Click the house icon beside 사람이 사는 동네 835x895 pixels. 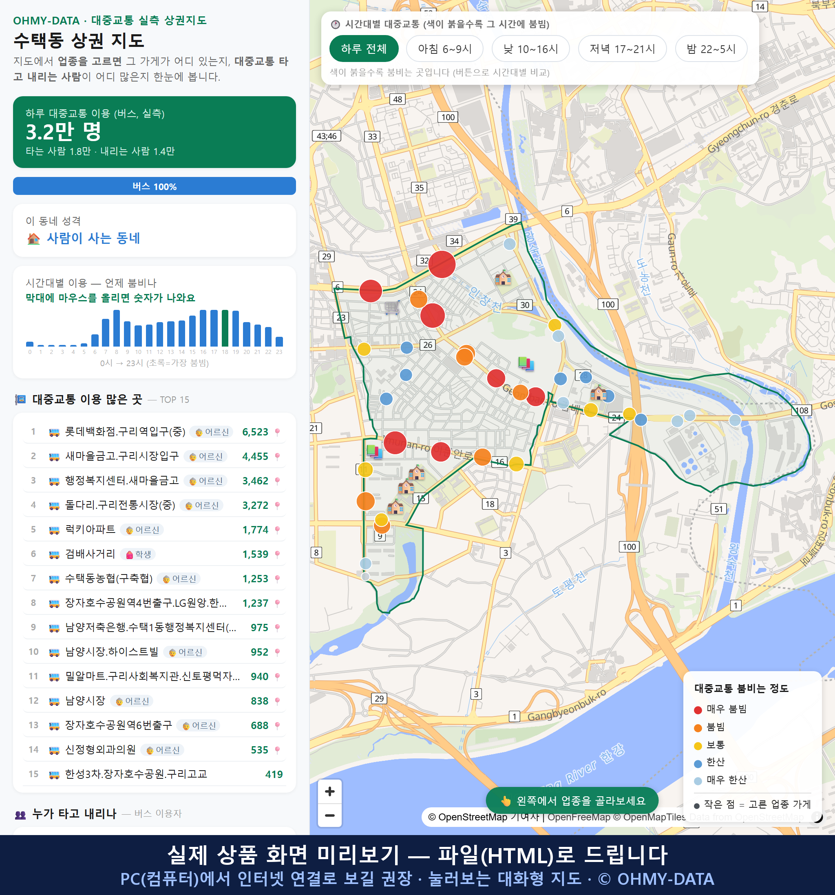point(33,239)
